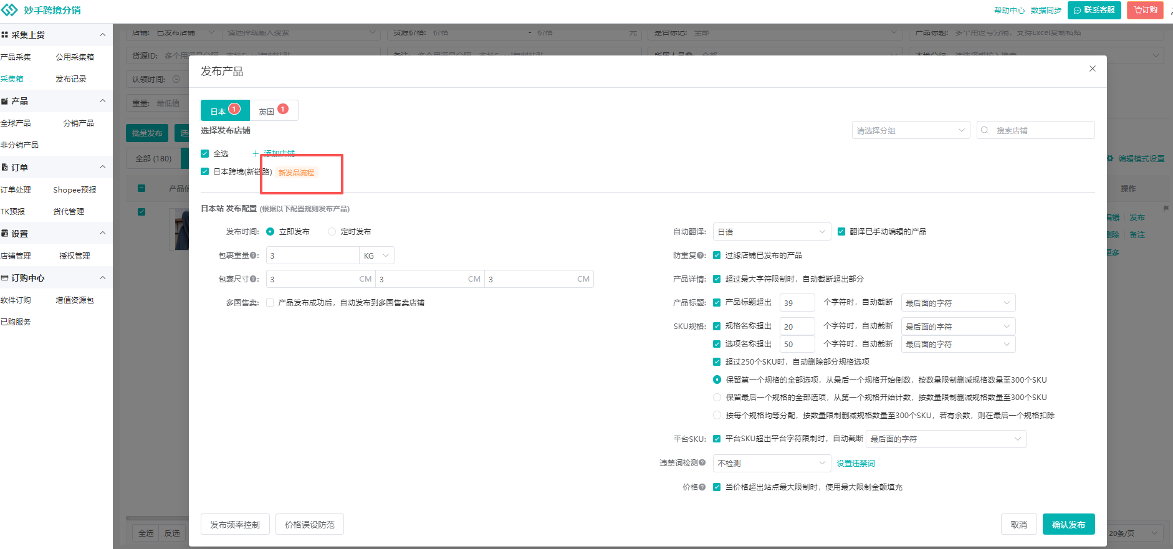1173x549 pixels.
Task: Click the cart icon on 订购 button
Action: pyautogui.click(x=1137, y=10)
